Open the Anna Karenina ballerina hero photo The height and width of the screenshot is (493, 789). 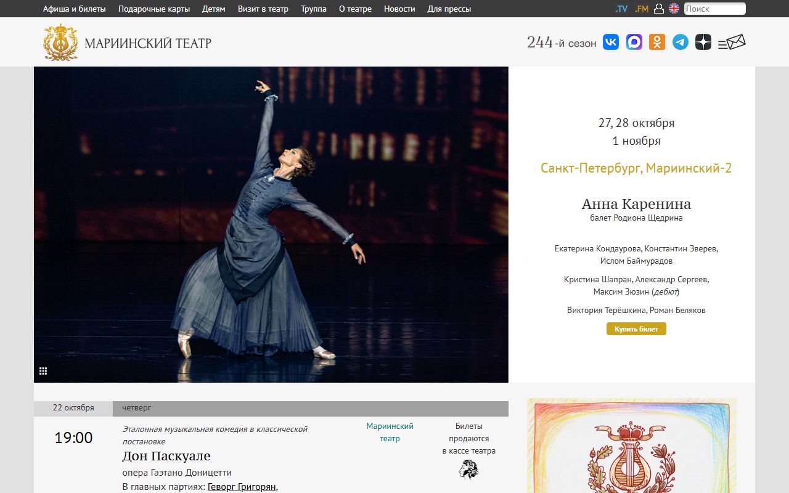271,225
